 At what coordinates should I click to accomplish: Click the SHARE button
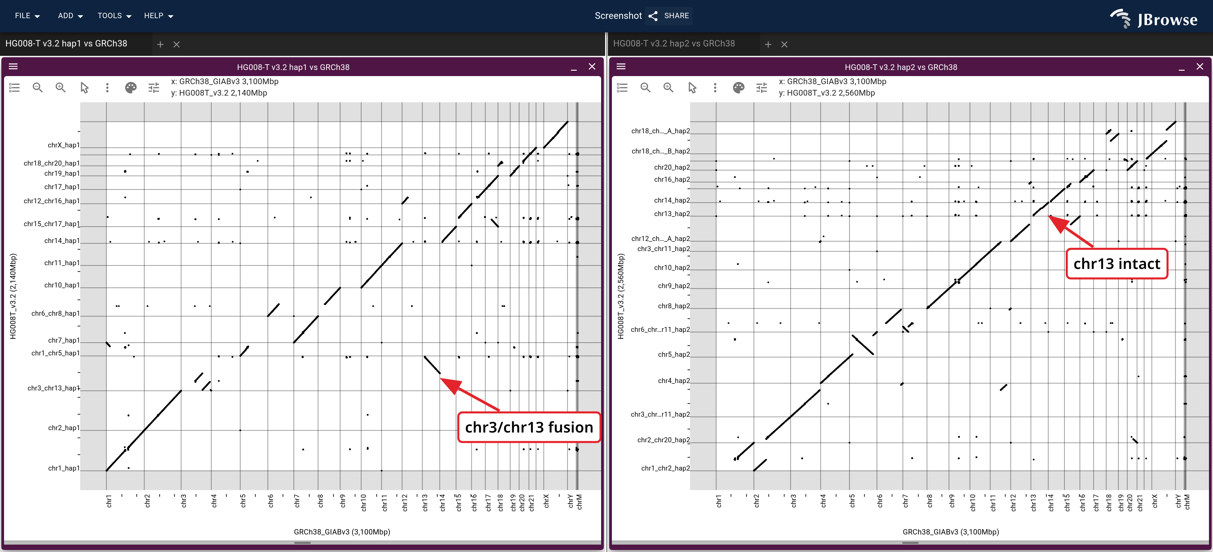669,16
